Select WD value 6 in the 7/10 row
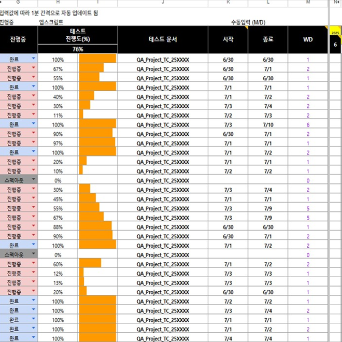 [308, 125]
